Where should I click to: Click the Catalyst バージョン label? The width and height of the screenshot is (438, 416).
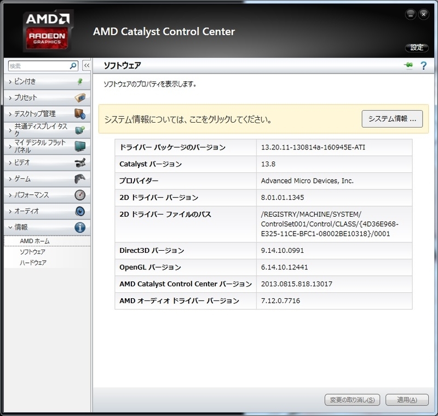pyautogui.click(x=151, y=164)
